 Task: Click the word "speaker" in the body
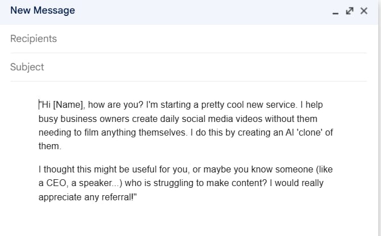98,183
